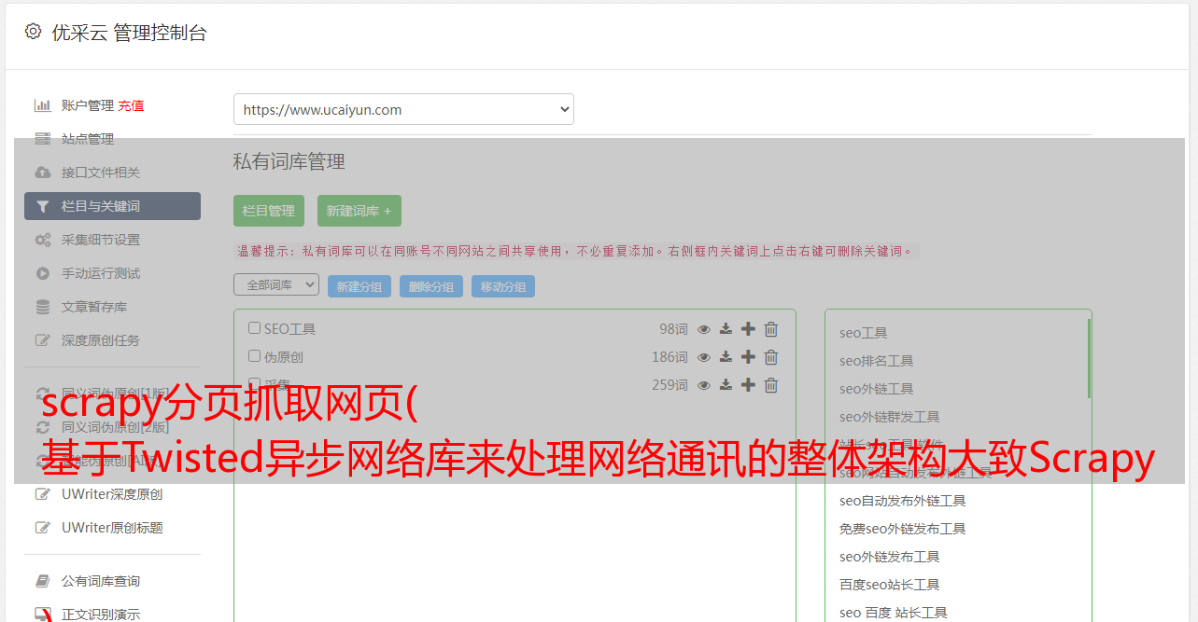Viewport: 1198px width, 622px height.
Task: Add keywords to SEO工具 library with plus icon
Action: 748,329
